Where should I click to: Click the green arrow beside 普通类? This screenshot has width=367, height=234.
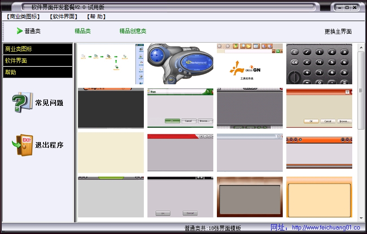point(20,31)
